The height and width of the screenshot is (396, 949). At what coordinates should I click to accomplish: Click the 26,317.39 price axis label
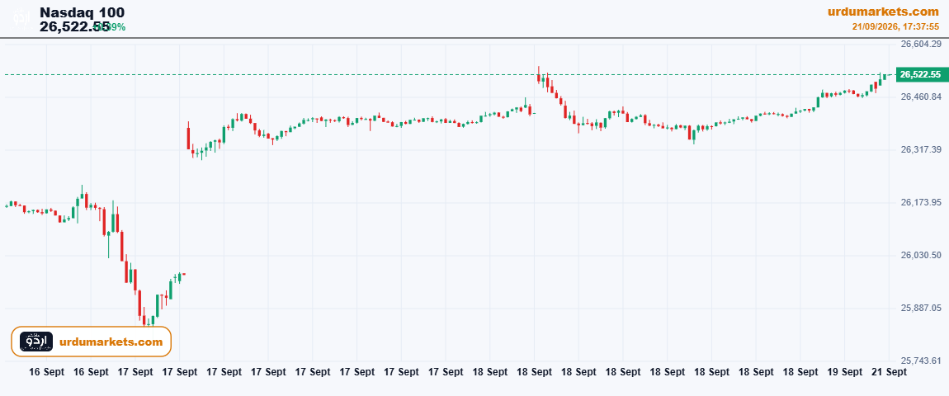pyautogui.click(x=921, y=149)
